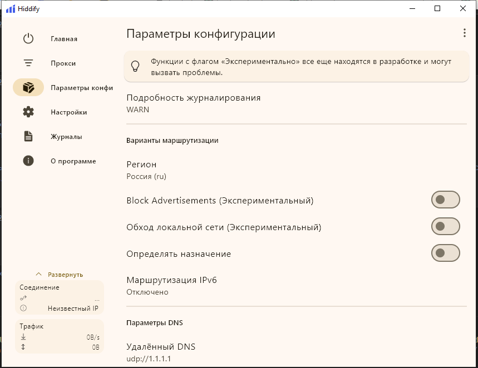Viewport: 478px width, 368px height.
Task: Select the Прокси filter icon
Action: pos(28,63)
